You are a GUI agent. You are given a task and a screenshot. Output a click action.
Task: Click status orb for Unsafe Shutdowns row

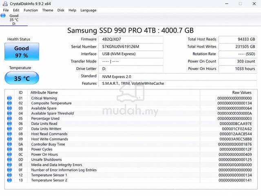tap(9, 160)
